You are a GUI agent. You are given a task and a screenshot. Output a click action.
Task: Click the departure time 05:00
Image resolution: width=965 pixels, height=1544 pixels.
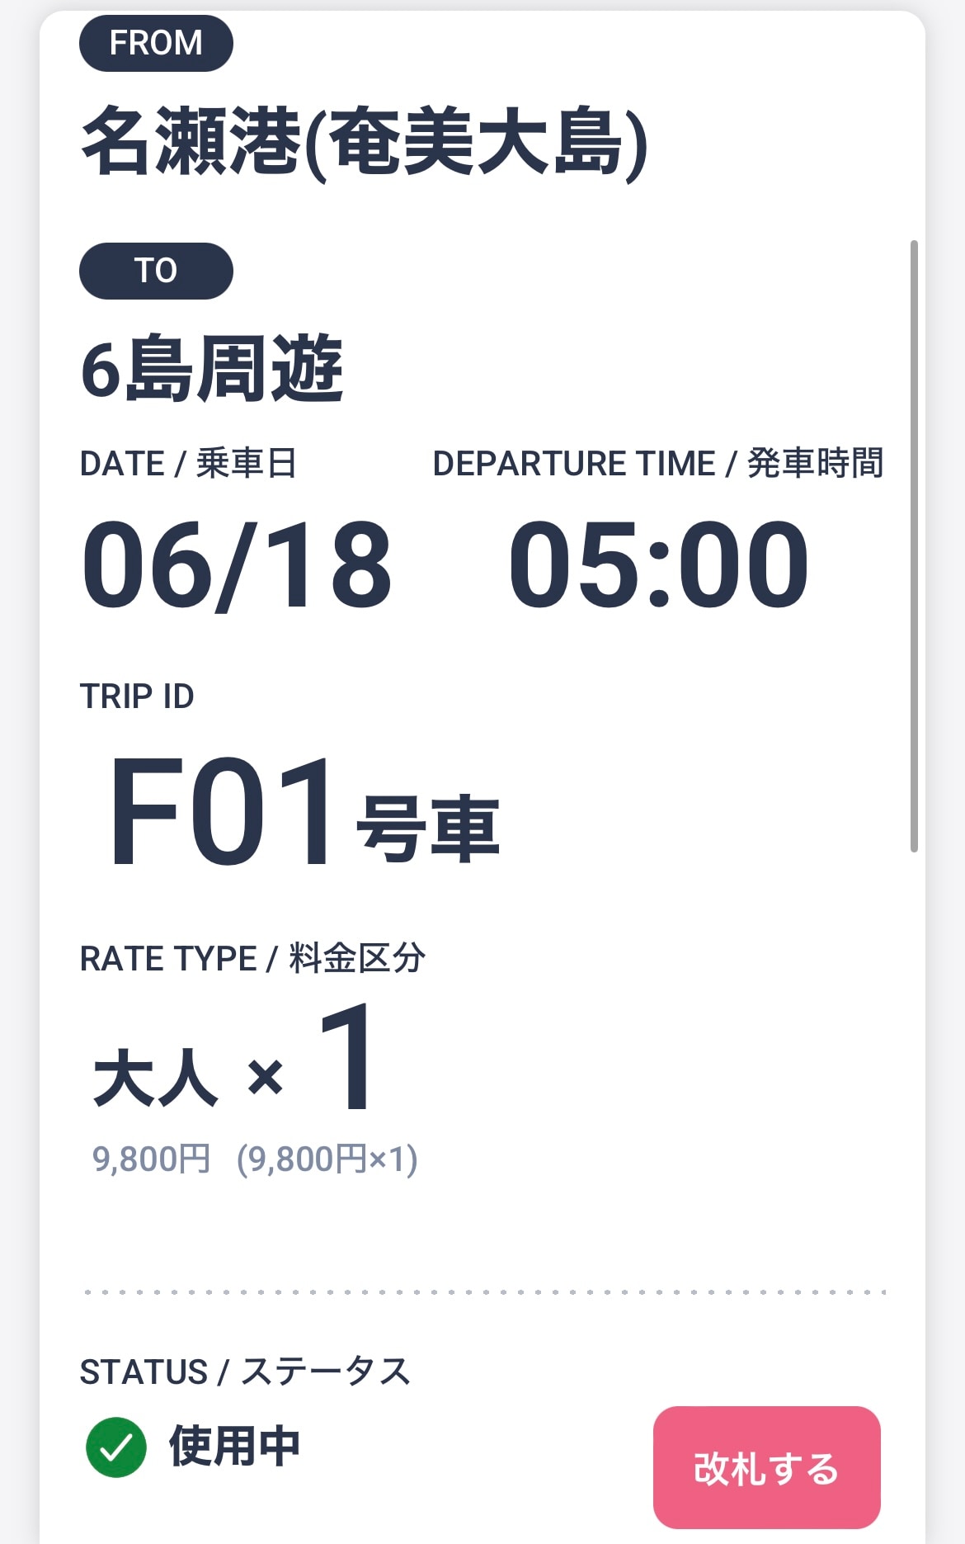pyautogui.click(x=658, y=565)
